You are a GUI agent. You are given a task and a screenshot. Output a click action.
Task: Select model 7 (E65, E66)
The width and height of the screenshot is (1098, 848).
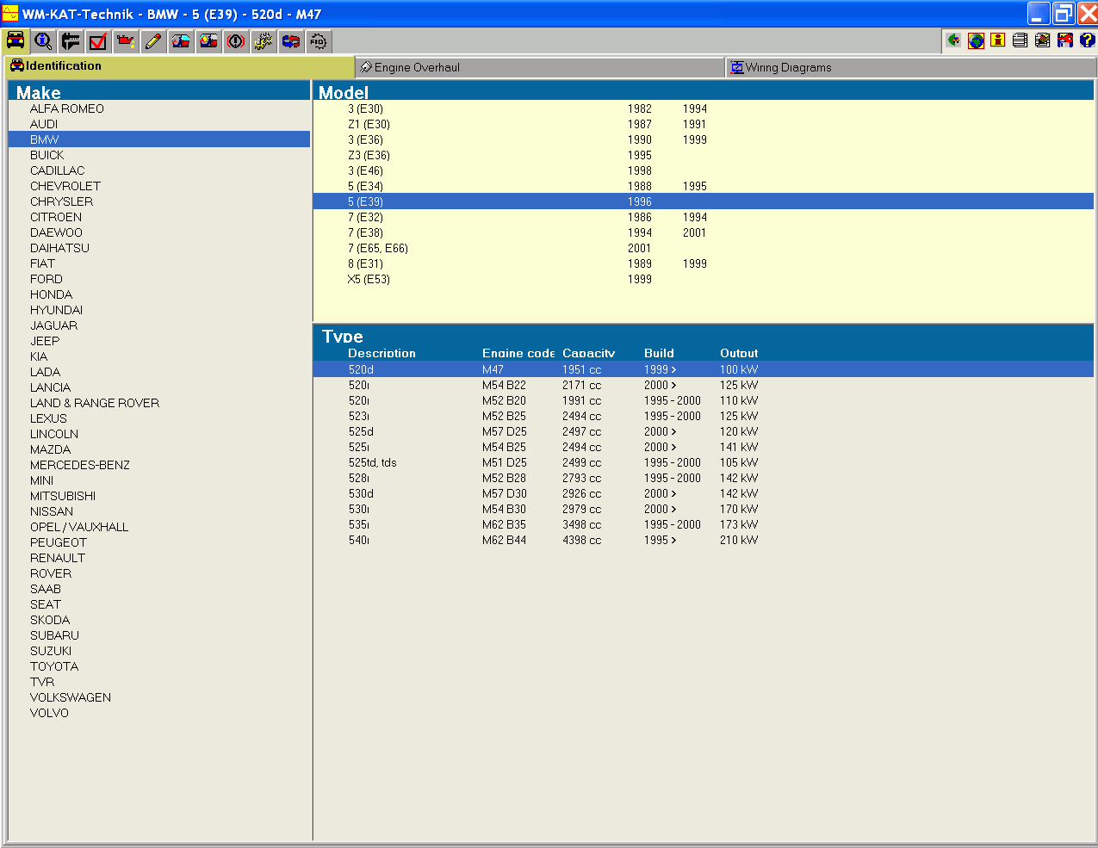[704, 248]
